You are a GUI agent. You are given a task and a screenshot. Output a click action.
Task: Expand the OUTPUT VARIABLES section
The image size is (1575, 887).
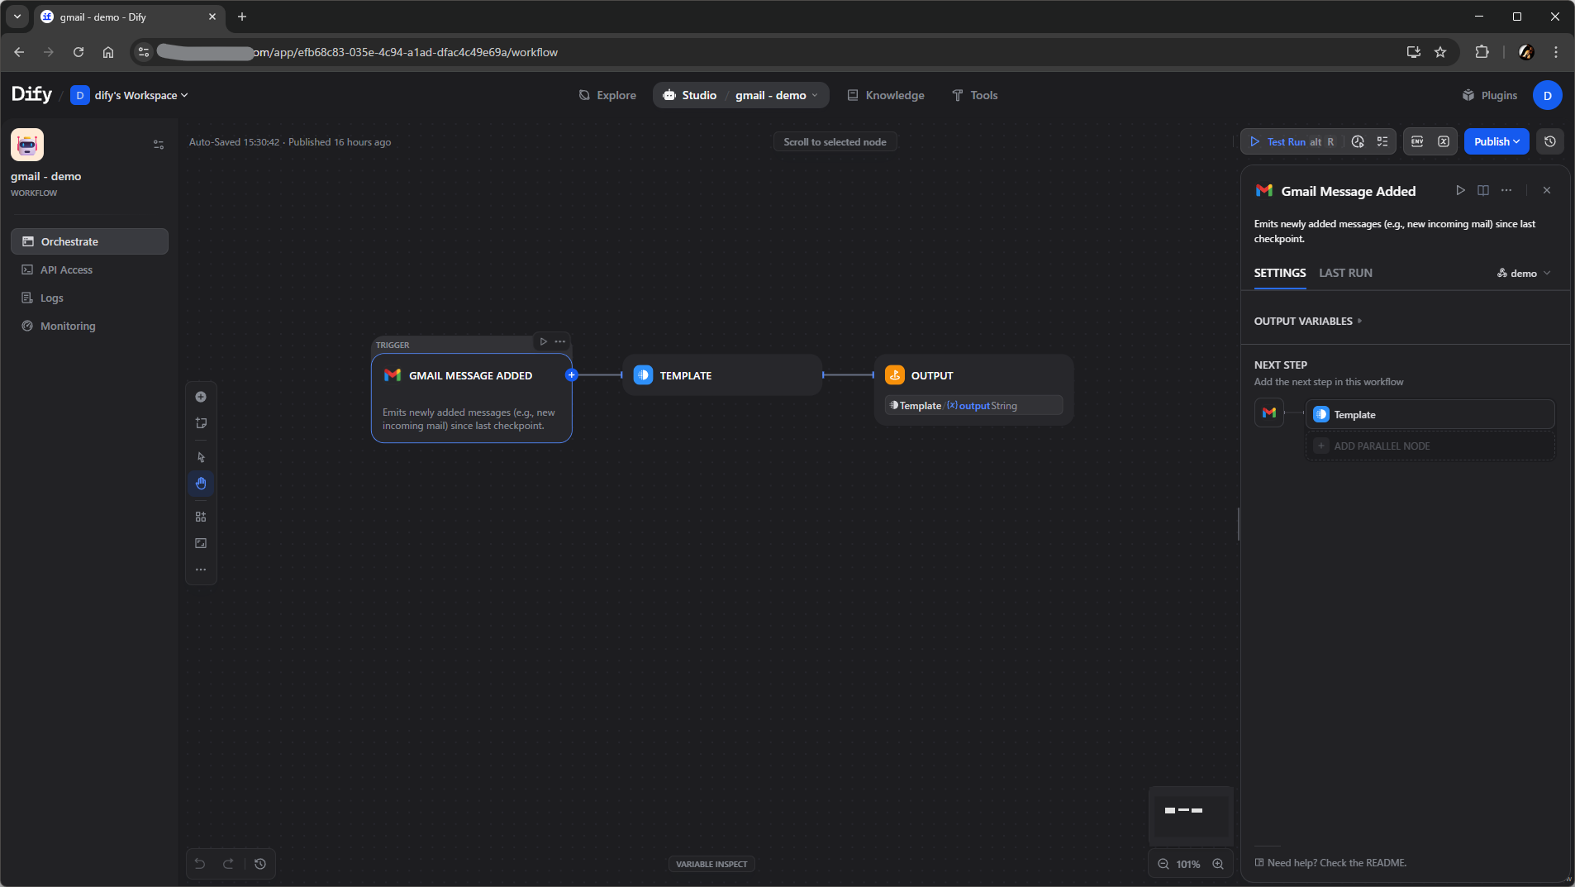[x=1307, y=321]
